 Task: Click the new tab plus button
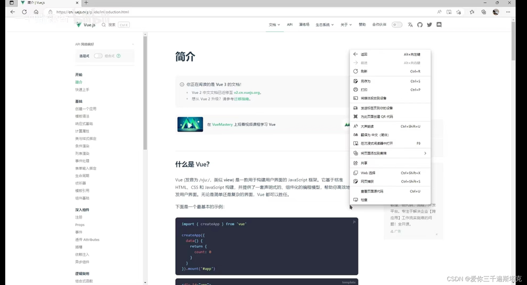(86, 3)
